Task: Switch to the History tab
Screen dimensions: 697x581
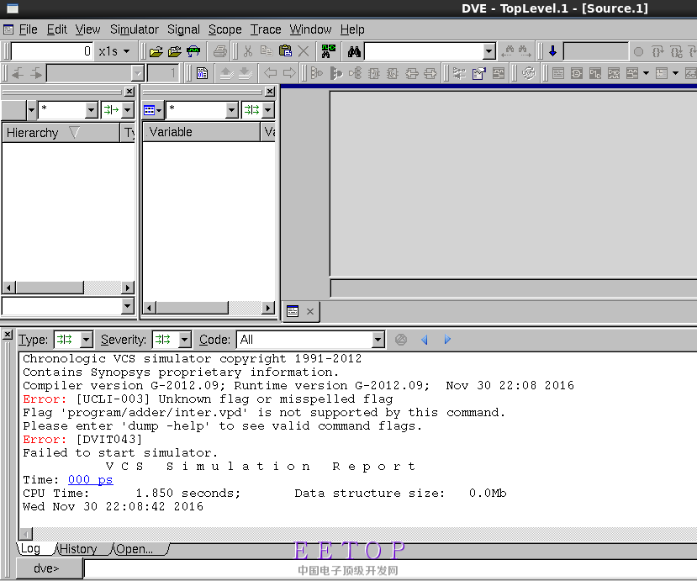Action: (x=78, y=549)
